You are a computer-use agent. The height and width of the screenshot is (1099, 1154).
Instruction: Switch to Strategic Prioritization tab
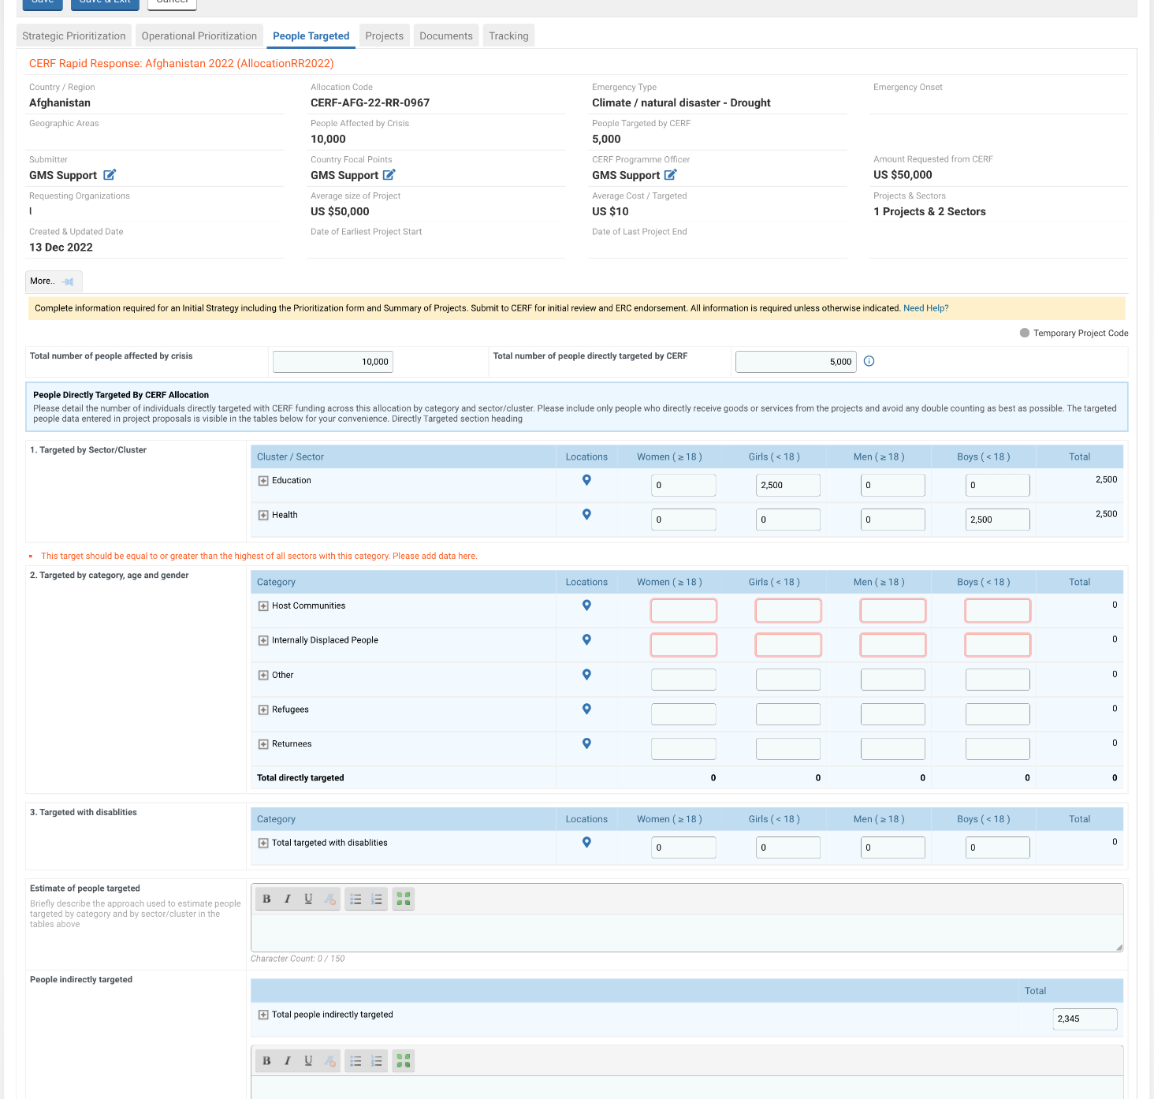click(74, 36)
